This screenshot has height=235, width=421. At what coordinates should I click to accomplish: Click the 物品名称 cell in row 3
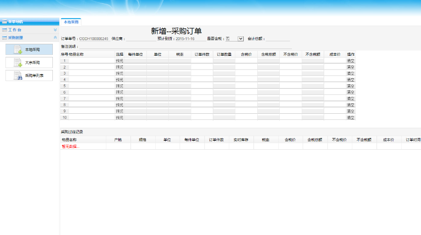tap(91, 73)
